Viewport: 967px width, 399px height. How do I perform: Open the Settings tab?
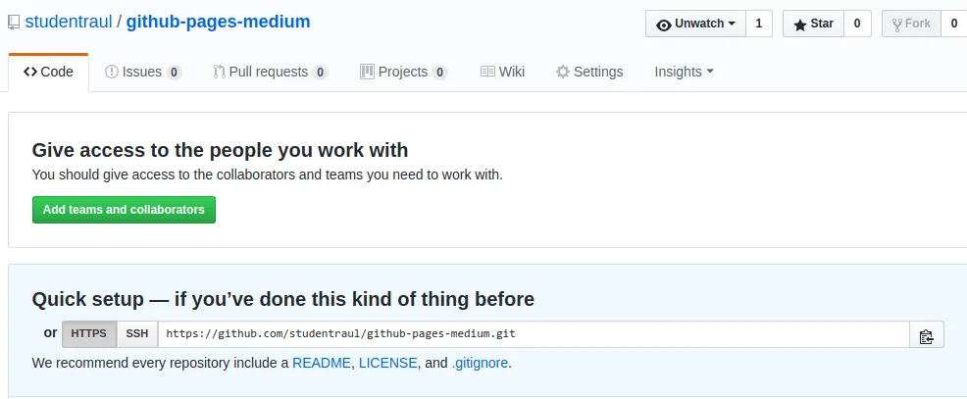coord(589,73)
